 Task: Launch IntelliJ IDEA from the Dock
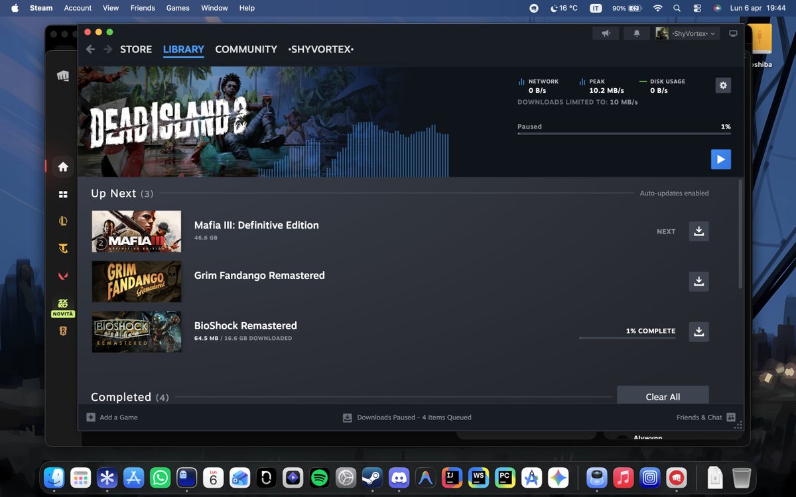point(452,477)
